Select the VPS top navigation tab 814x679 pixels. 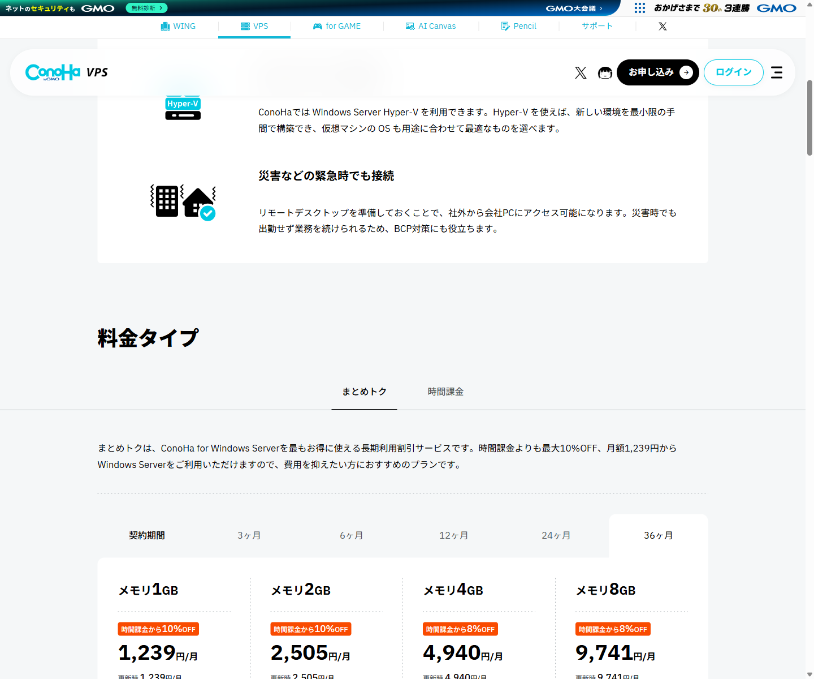[x=254, y=26]
